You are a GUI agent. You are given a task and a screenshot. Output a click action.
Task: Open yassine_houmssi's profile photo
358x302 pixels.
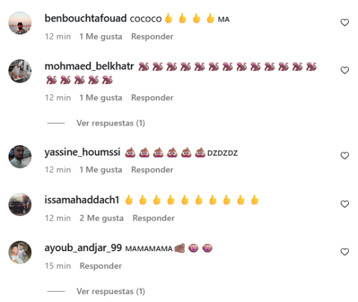click(20, 157)
